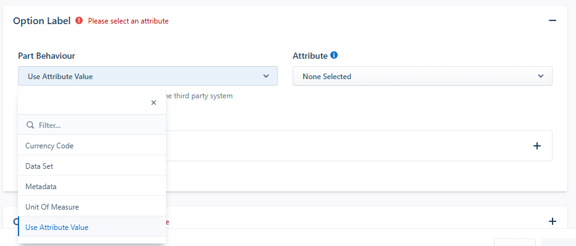This screenshot has height=246, width=576.
Task: Close the Part Behaviour options popup
Action: tap(154, 103)
